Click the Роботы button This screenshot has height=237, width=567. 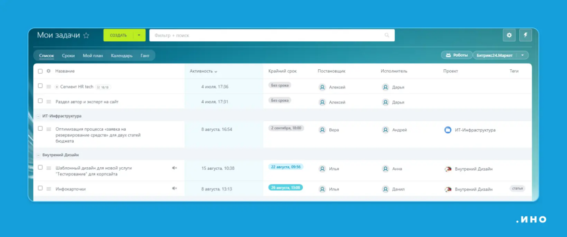click(457, 55)
